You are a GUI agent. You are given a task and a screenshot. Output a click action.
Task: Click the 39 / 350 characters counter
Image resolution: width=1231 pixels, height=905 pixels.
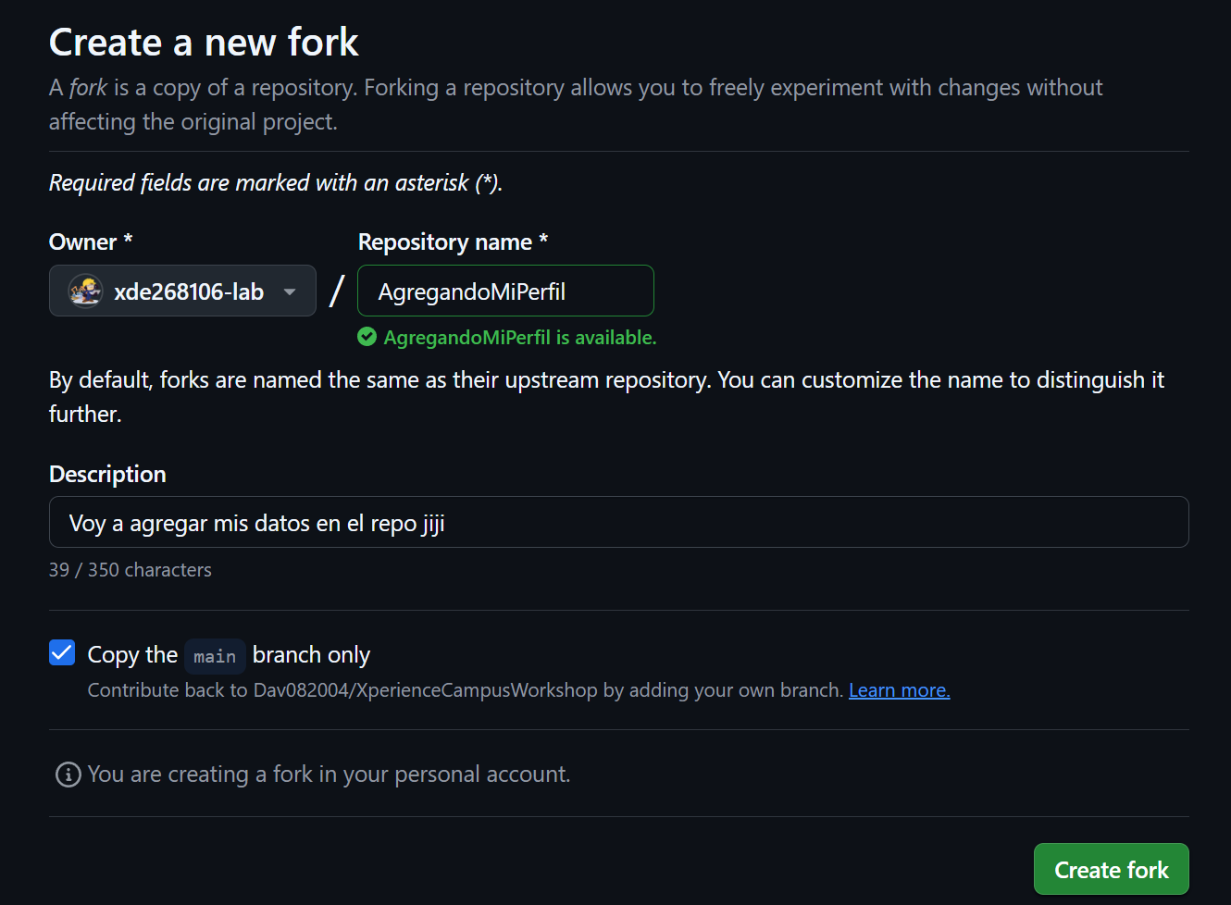coord(130,569)
